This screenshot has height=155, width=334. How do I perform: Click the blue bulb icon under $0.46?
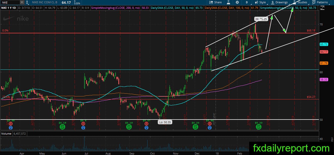pos(209,128)
